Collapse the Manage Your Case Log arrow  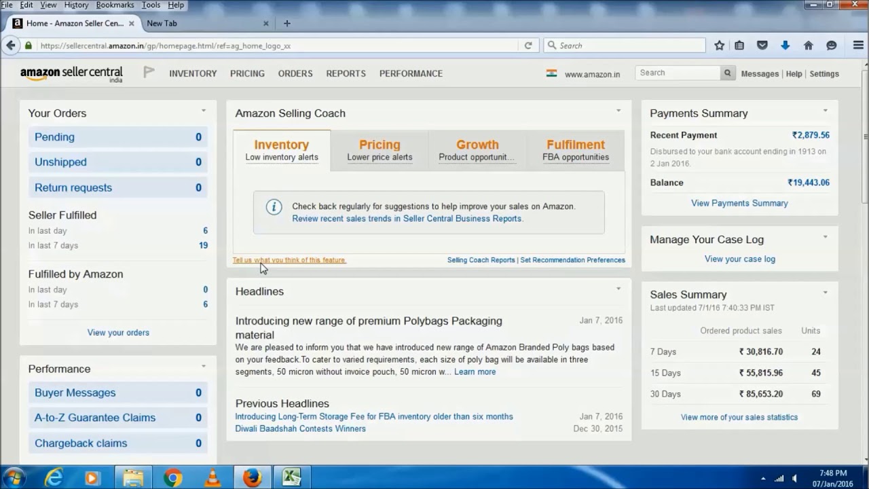[x=826, y=236]
